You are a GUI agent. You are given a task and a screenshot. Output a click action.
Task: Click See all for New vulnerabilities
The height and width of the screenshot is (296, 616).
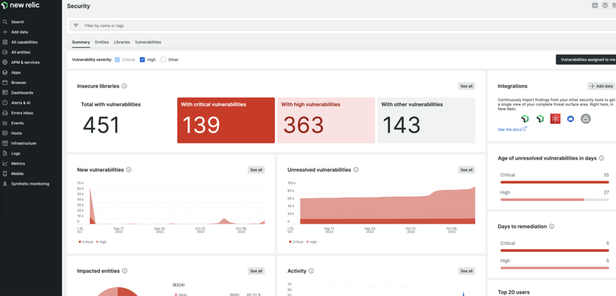click(x=256, y=170)
